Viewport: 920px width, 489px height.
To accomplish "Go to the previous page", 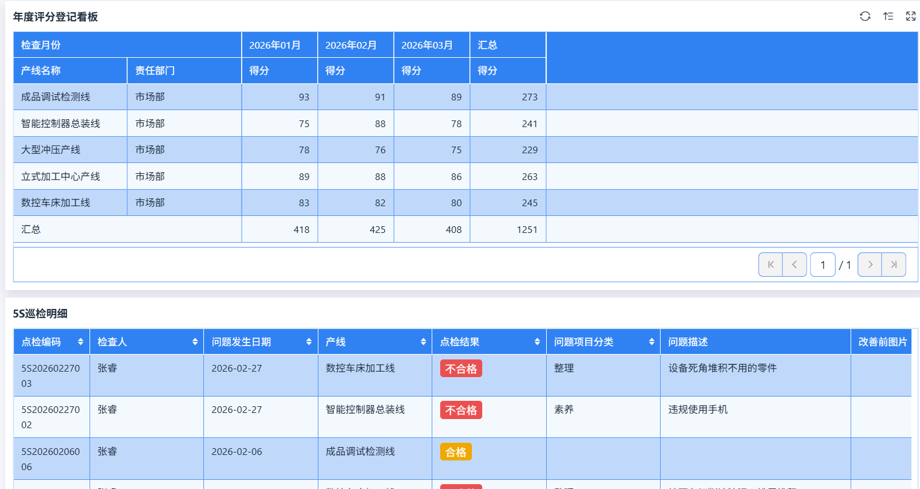I will click(795, 265).
